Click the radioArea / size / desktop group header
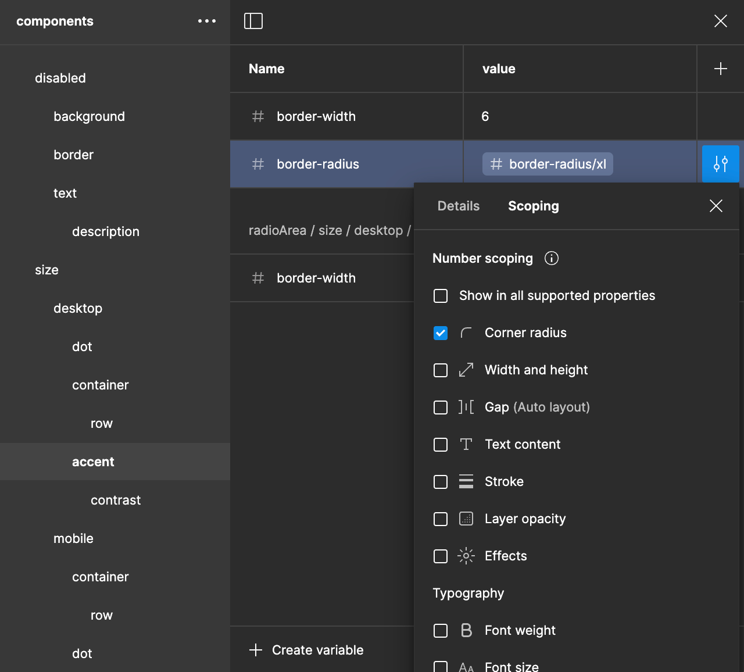The width and height of the screenshot is (744, 672). click(x=330, y=230)
